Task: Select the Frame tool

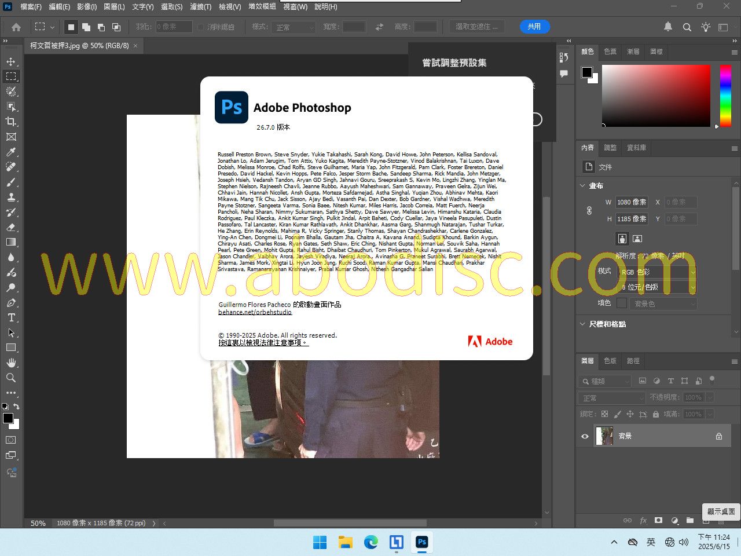Action: tap(11, 137)
